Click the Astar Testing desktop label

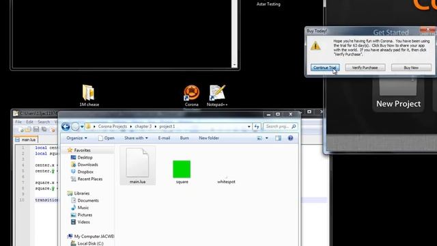[268, 4]
